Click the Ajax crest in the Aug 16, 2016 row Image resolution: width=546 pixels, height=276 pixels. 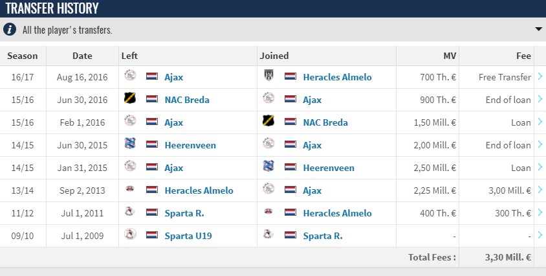[130, 75]
